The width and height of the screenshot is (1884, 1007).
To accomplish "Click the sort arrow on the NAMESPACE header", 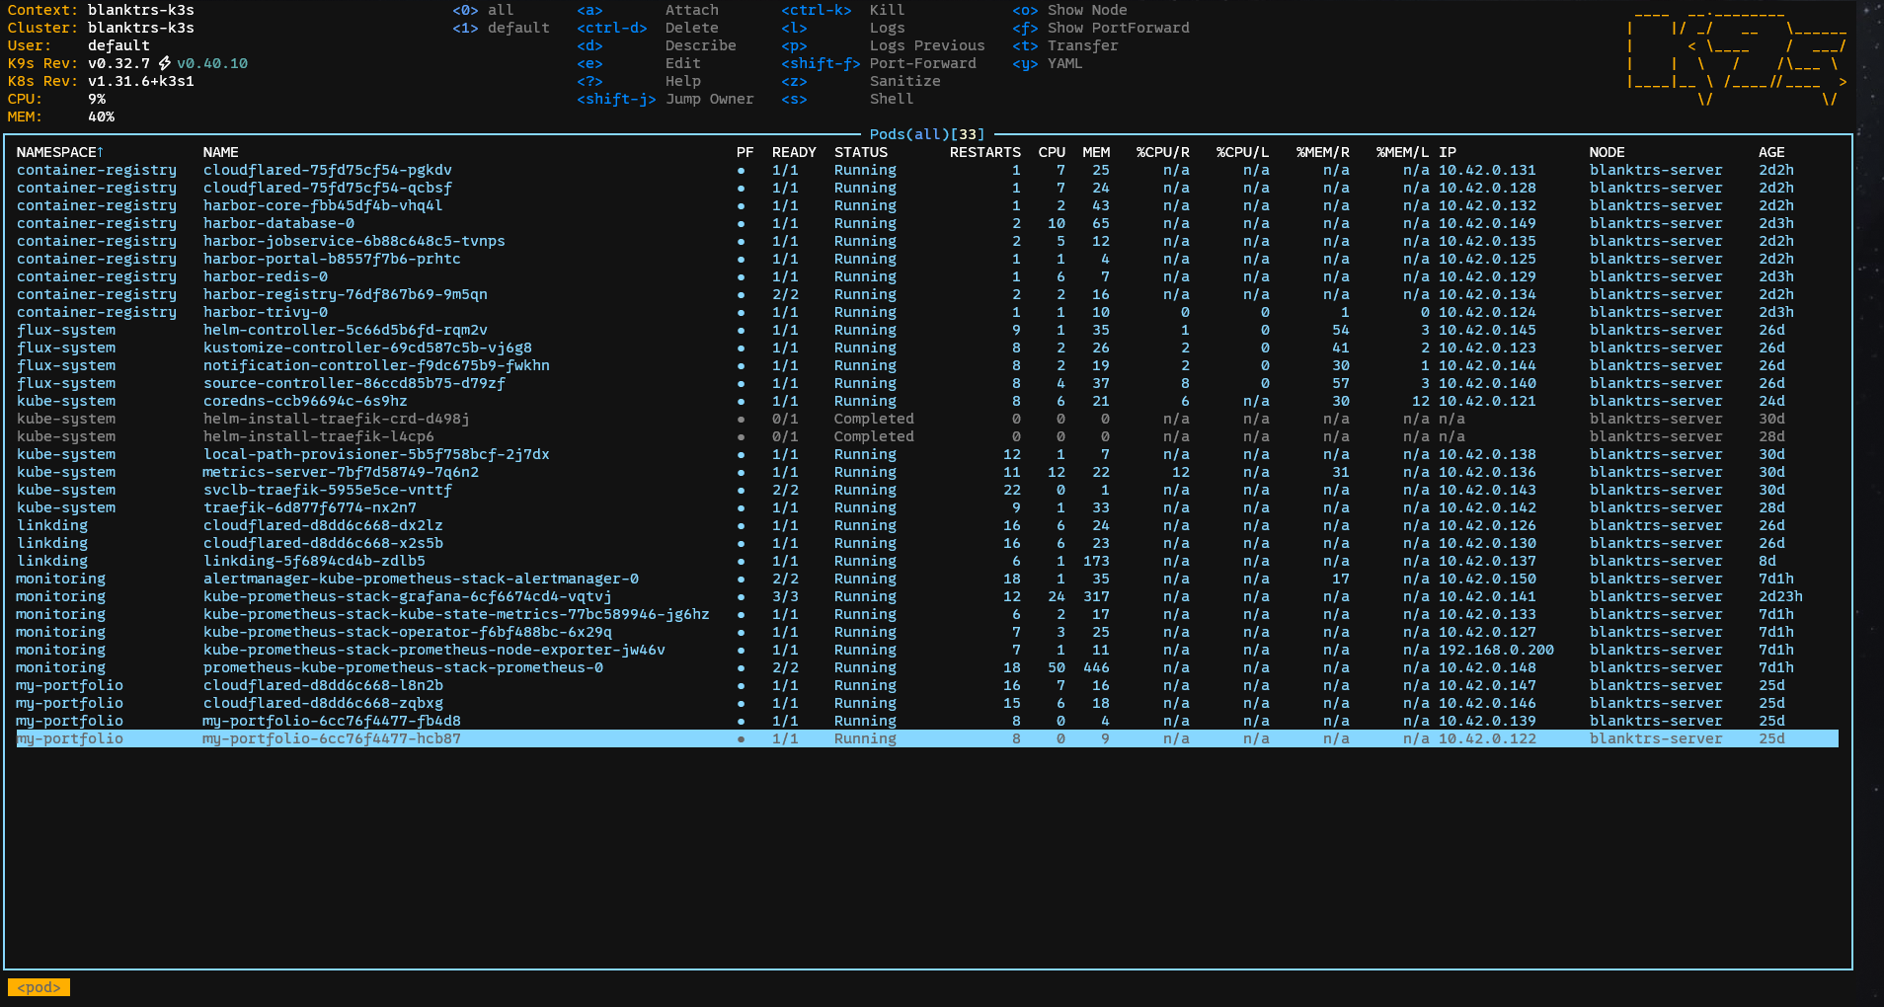I will (100, 152).
